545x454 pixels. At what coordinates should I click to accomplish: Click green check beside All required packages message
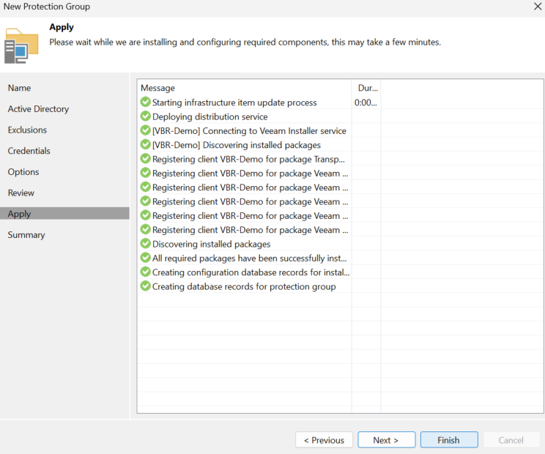tap(145, 258)
